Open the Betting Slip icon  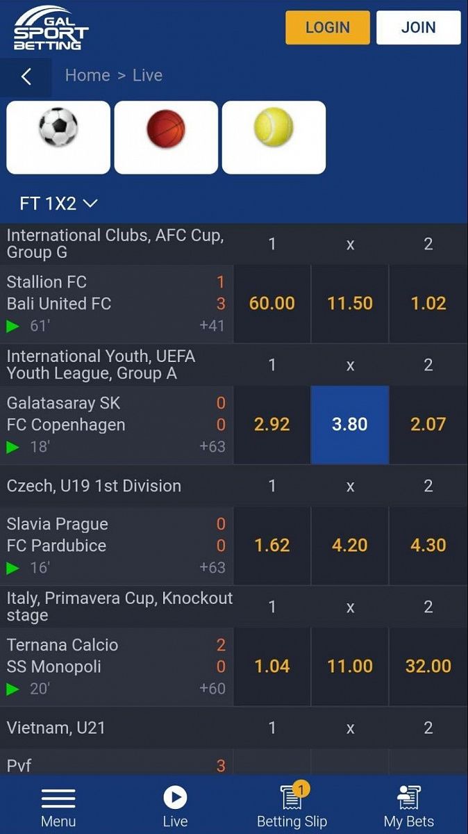[x=292, y=798]
